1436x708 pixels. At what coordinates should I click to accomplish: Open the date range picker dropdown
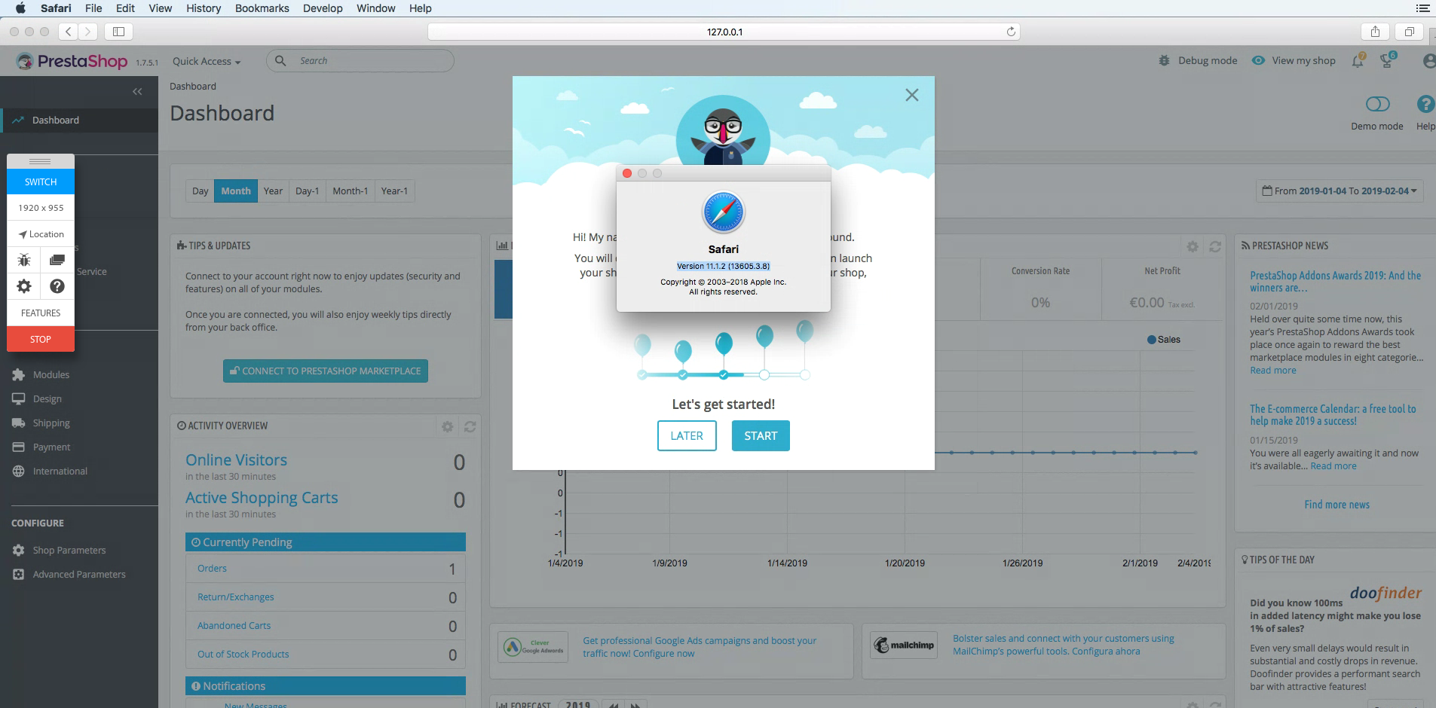click(x=1340, y=191)
